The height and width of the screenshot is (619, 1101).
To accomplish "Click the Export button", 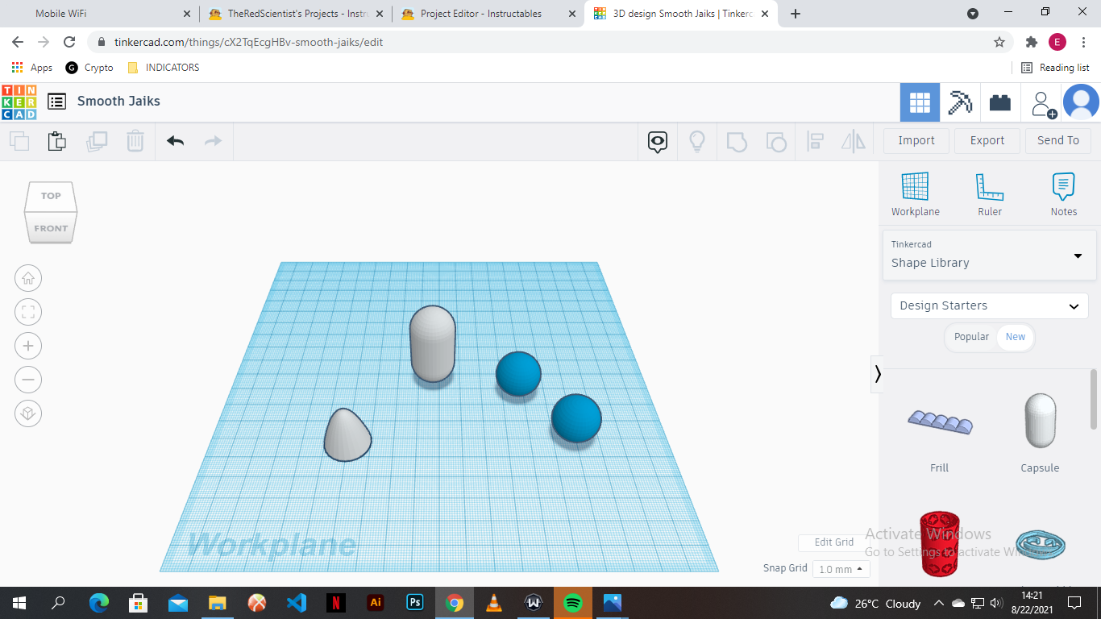I will coord(987,140).
